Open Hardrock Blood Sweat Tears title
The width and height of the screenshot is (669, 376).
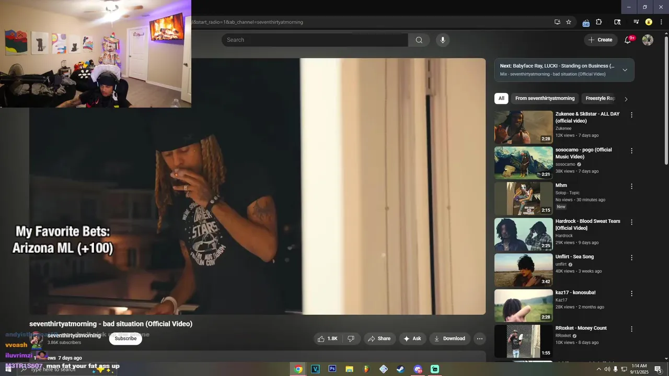pos(587,225)
